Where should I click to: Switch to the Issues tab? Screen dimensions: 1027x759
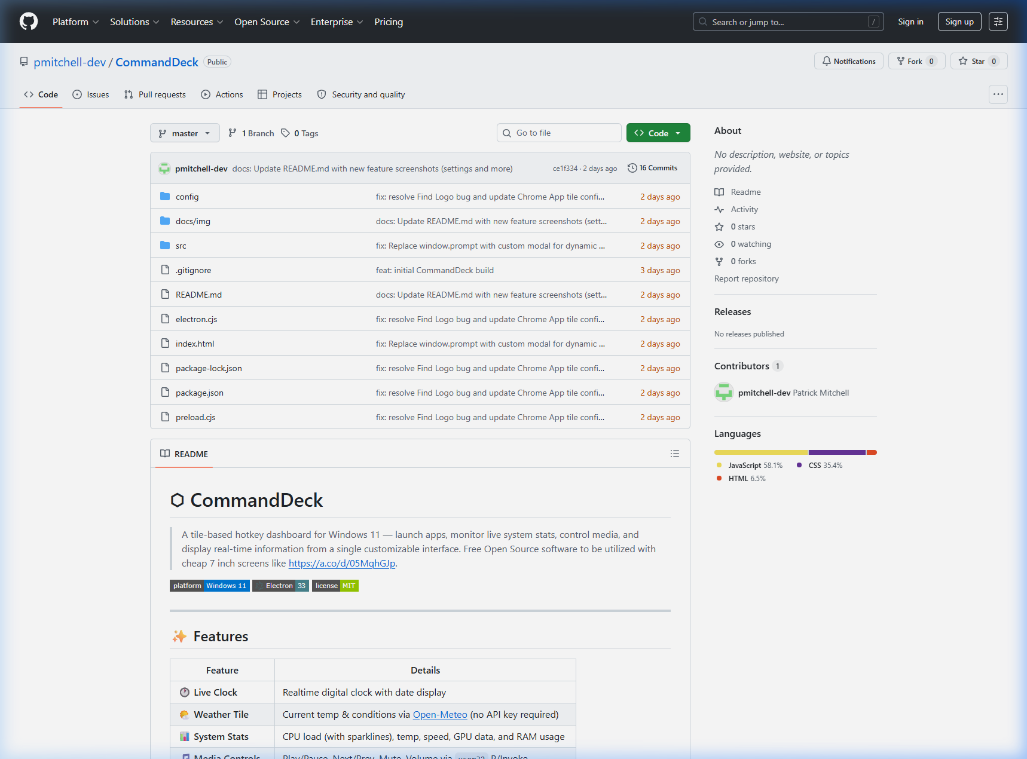(x=90, y=94)
